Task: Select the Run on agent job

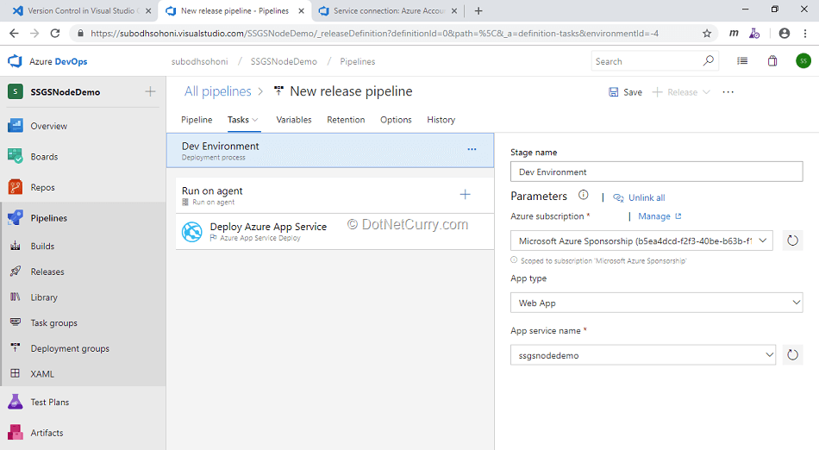Action: pyautogui.click(x=334, y=195)
